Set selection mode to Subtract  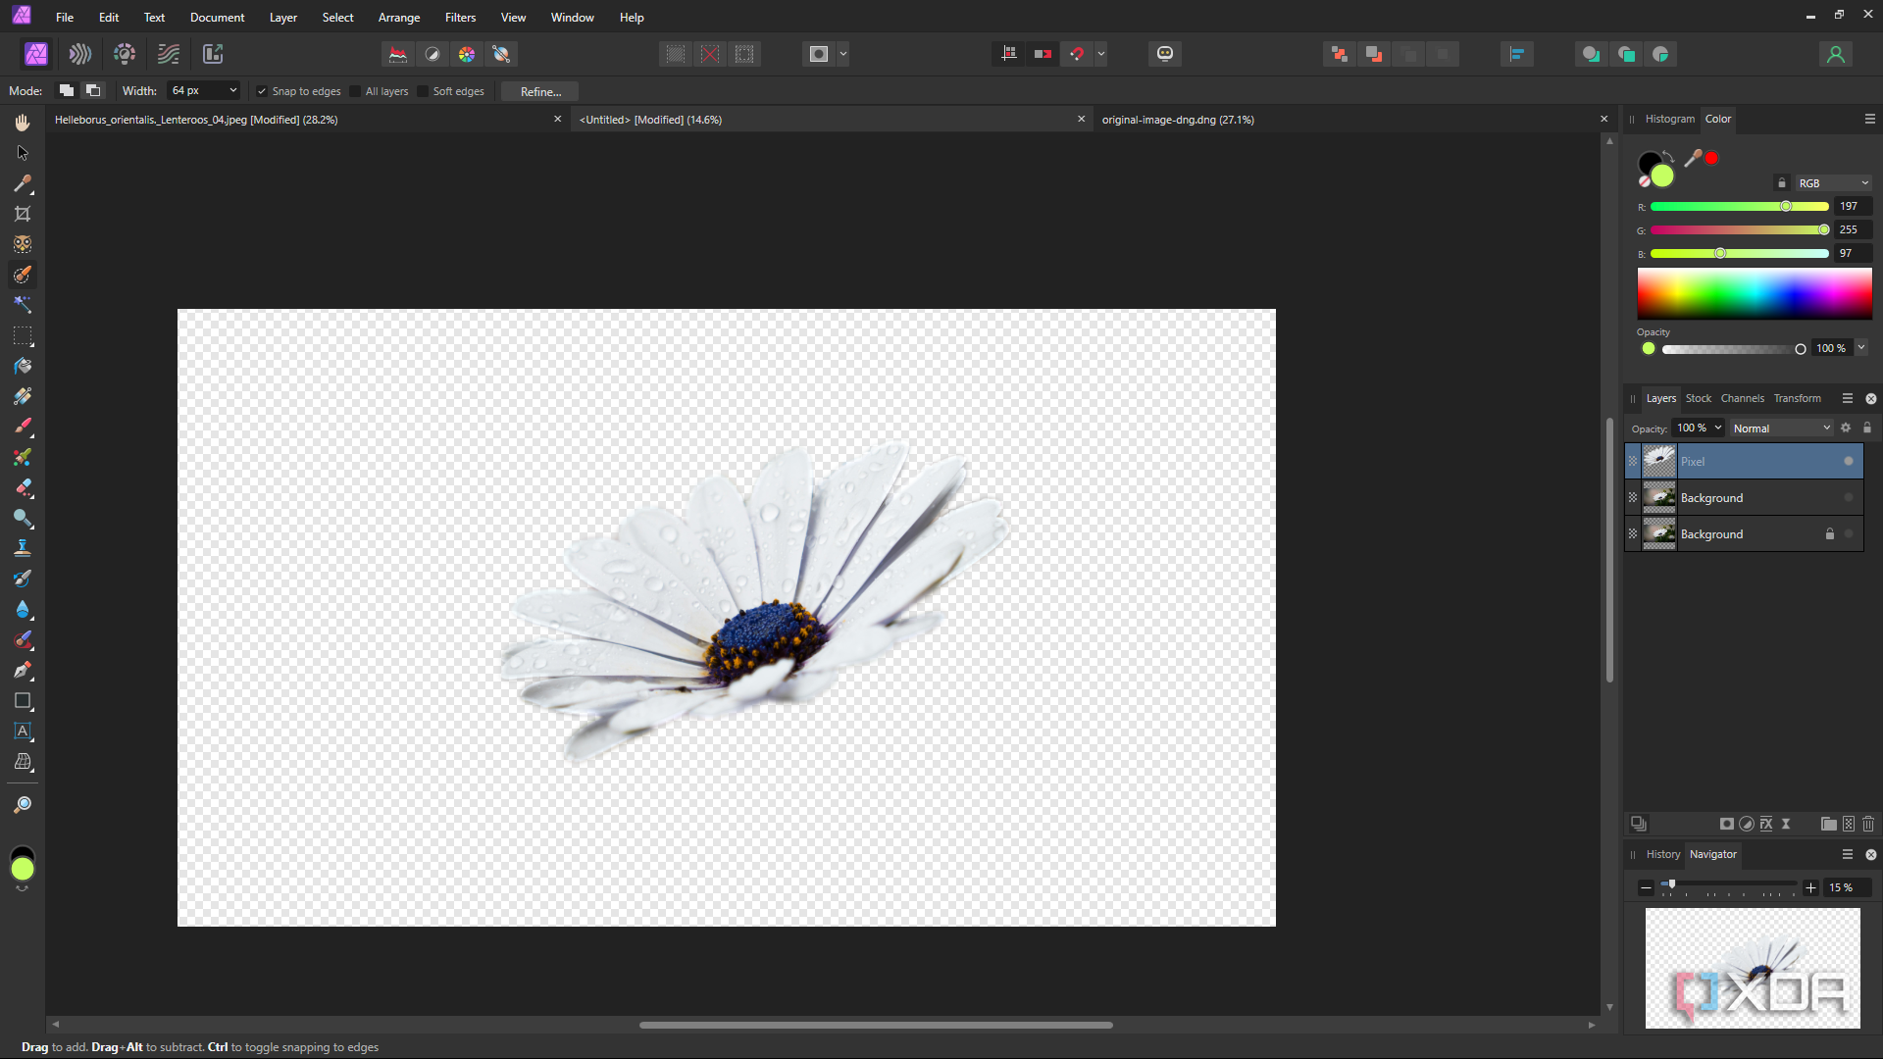click(x=93, y=90)
